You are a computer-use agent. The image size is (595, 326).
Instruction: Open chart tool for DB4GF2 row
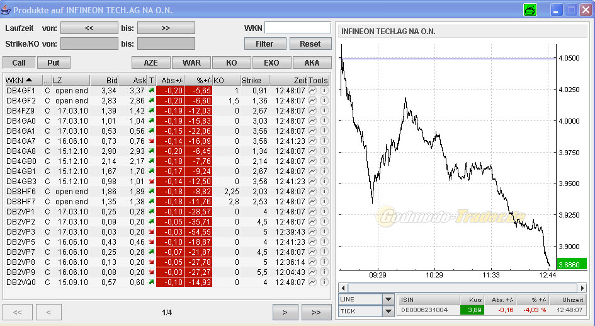(x=312, y=101)
